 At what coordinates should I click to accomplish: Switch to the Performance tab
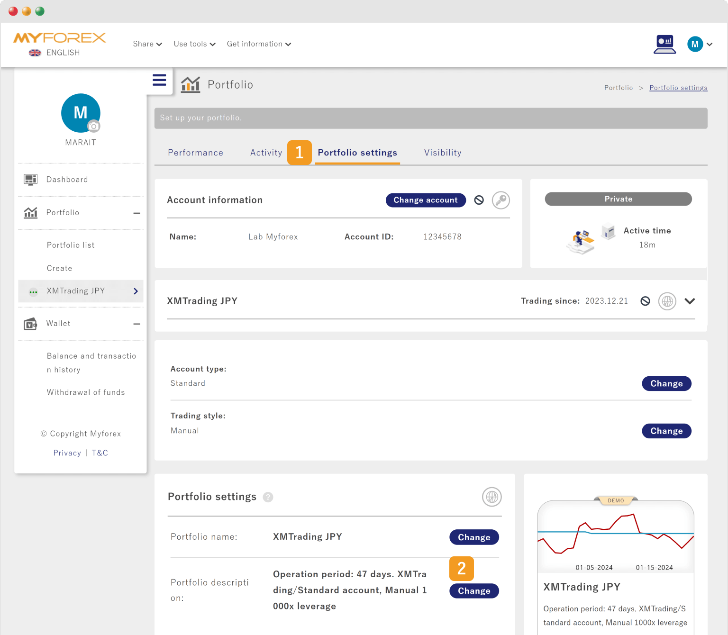(x=195, y=153)
